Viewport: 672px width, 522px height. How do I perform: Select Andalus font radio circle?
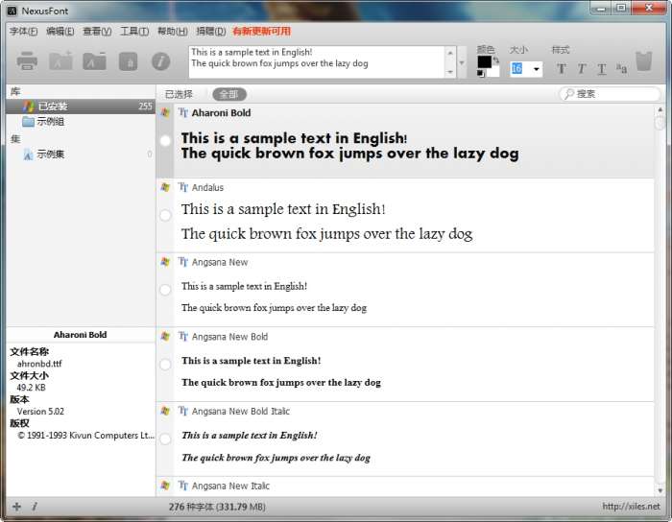click(165, 215)
